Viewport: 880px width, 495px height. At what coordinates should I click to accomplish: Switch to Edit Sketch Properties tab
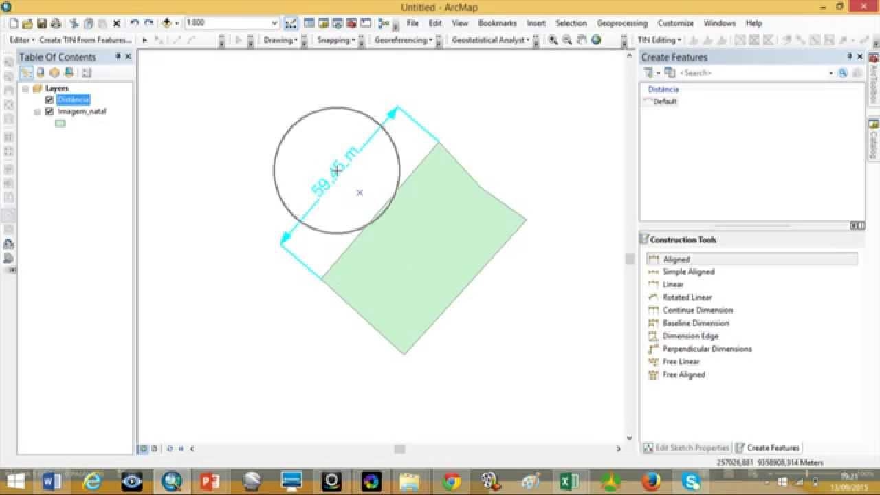[686, 448]
